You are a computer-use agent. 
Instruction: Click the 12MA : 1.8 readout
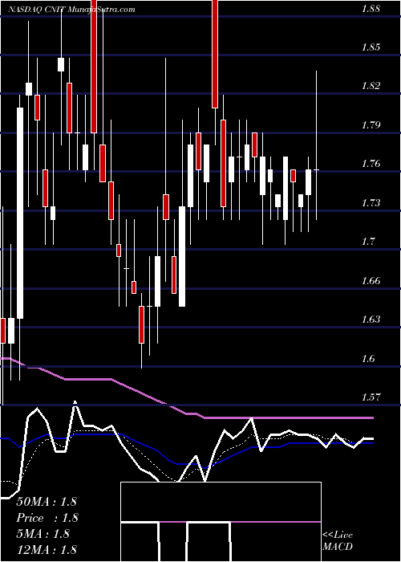pos(47,549)
